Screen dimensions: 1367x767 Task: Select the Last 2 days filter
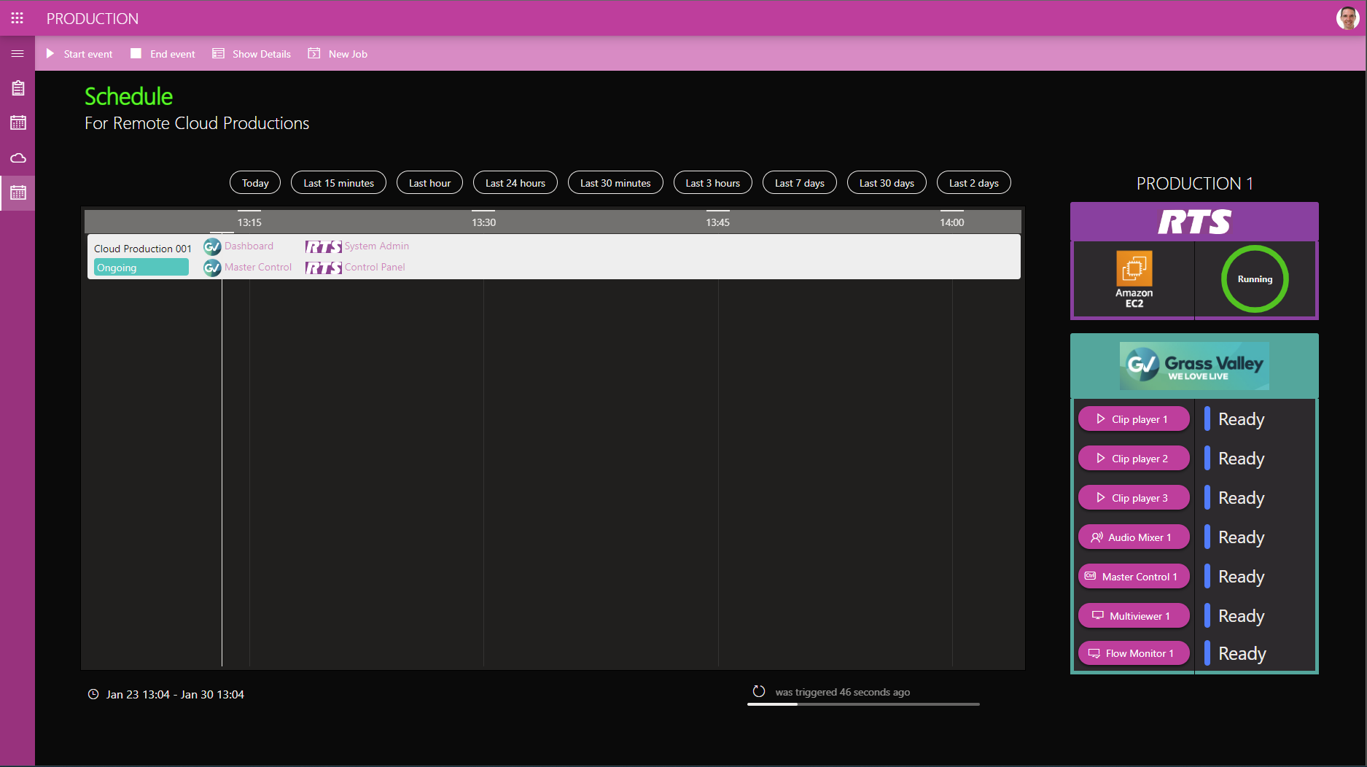pos(974,183)
